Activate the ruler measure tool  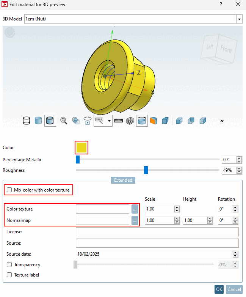click(x=119, y=121)
